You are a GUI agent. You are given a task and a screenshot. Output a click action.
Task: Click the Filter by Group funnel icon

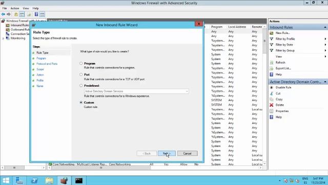(272, 50)
